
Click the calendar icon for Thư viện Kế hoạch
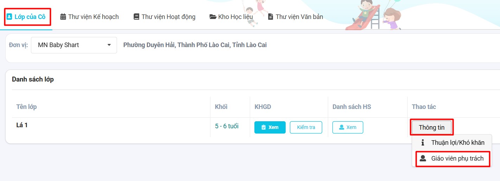tap(63, 17)
